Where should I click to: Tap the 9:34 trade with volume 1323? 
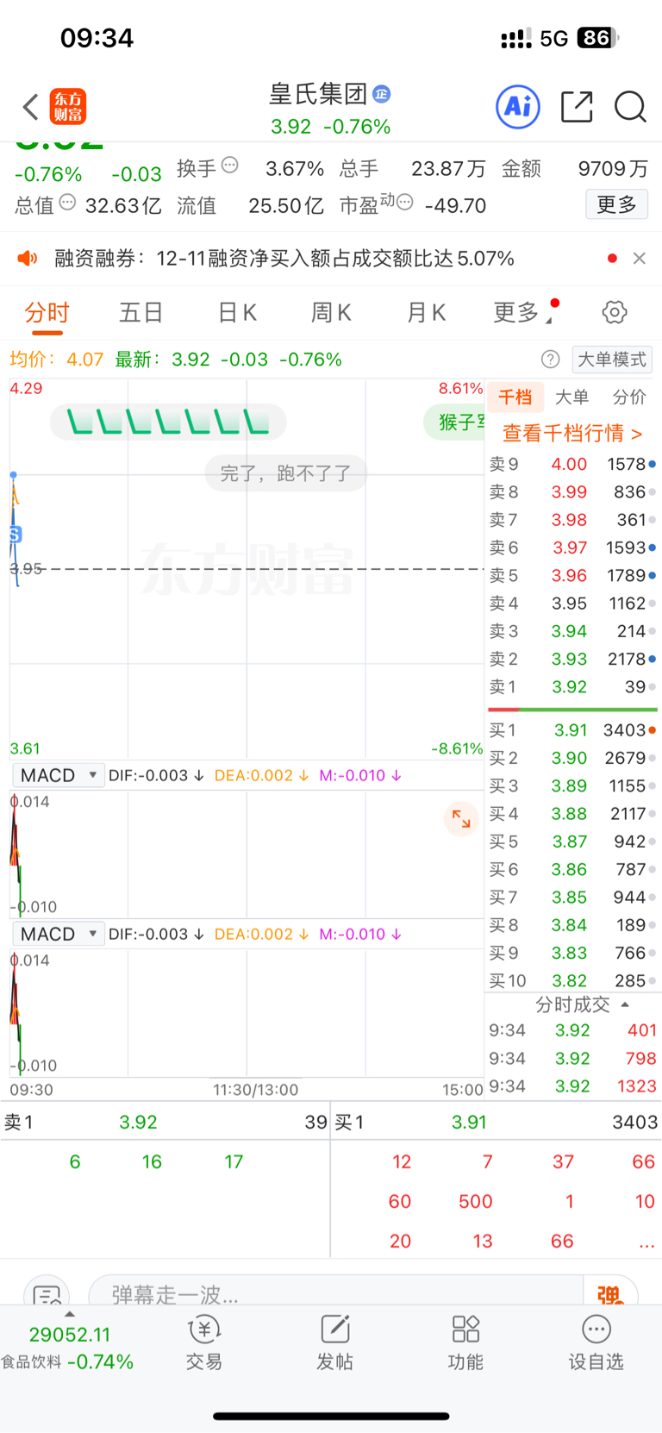[572, 1086]
